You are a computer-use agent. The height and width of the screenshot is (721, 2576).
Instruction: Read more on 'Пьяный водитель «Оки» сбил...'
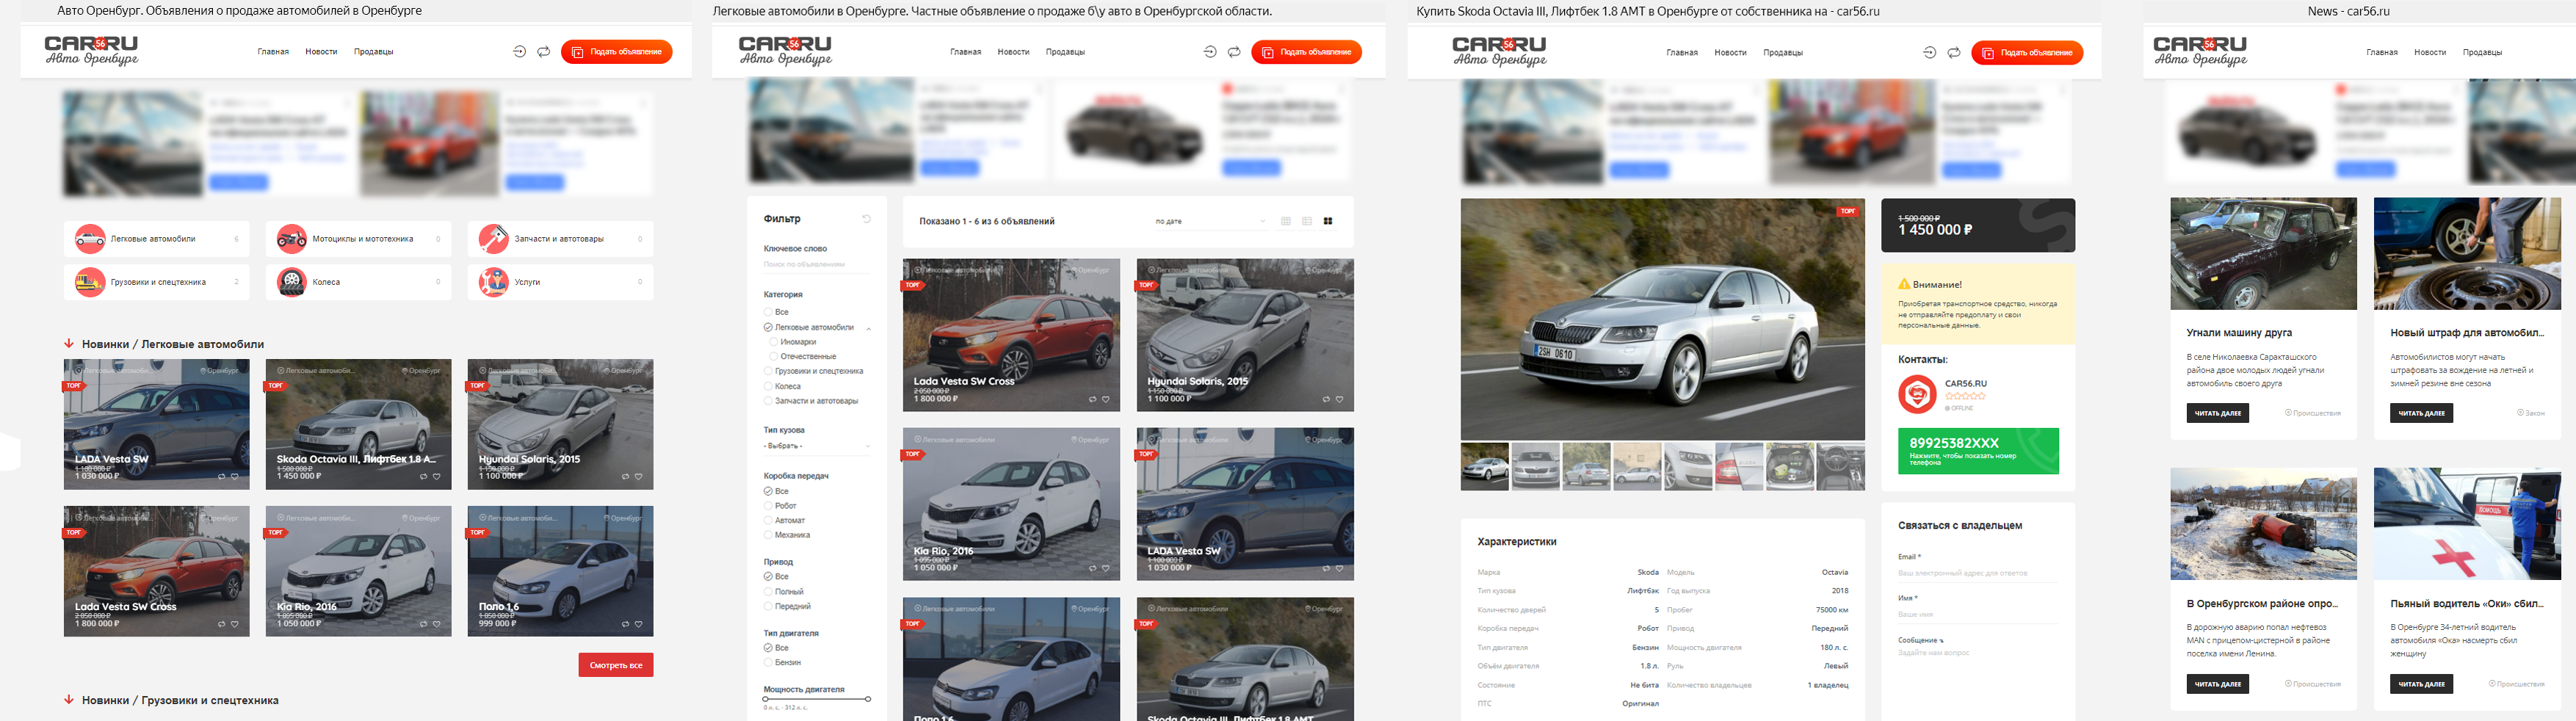(x=2421, y=684)
